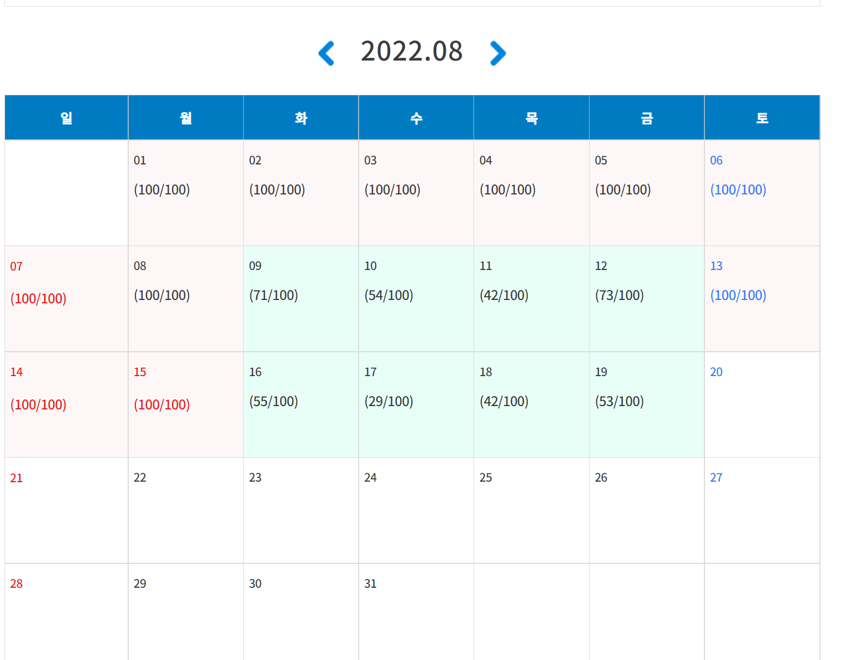Click (100/100) count under date 15

tap(162, 405)
